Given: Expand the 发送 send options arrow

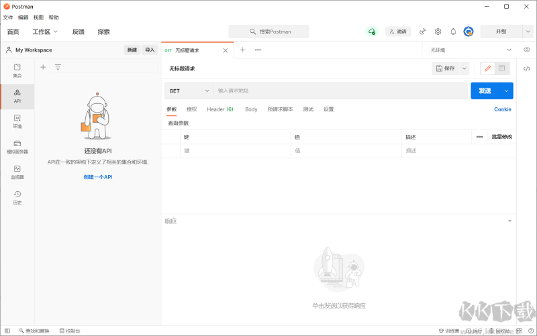Looking at the screenshot, I should coord(506,91).
